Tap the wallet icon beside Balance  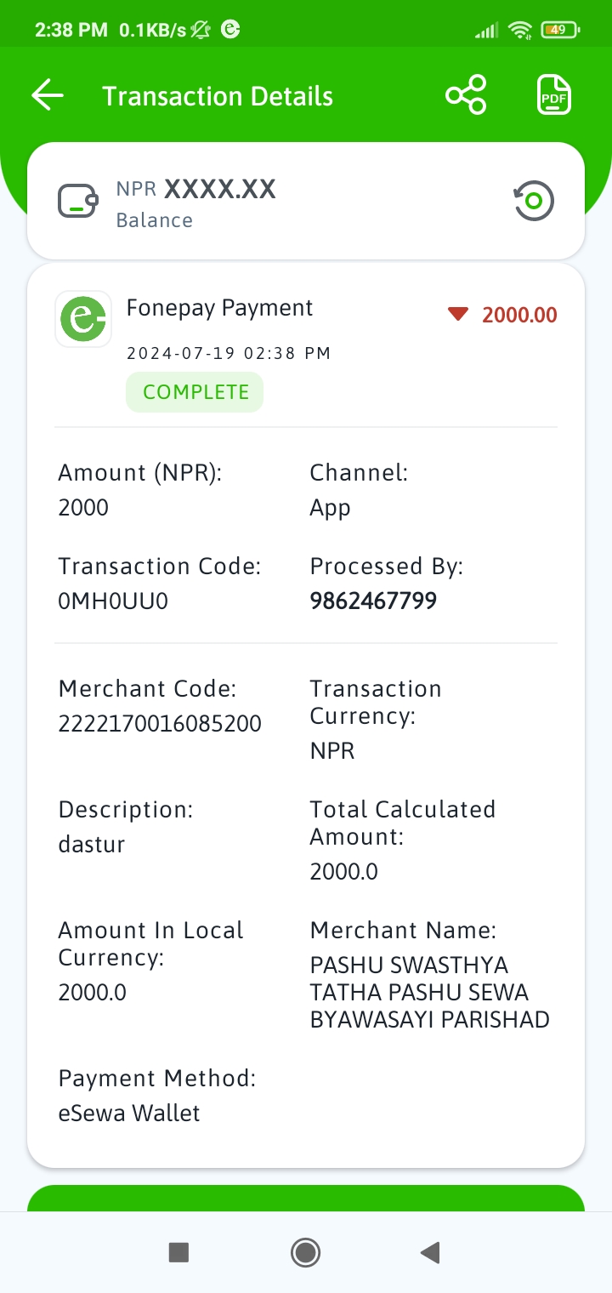(x=78, y=202)
